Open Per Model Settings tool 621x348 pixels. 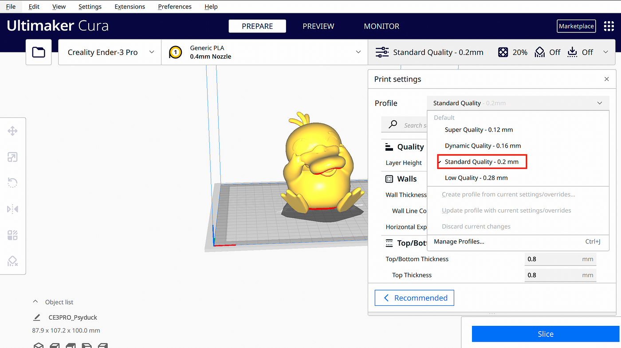(12, 235)
